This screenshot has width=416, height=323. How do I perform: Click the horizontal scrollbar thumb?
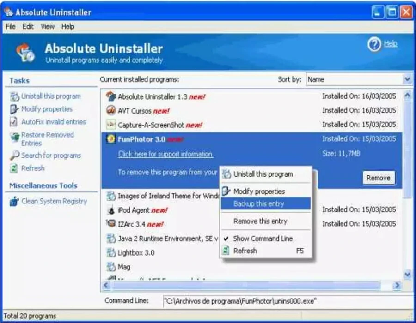(x=245, y=286)
